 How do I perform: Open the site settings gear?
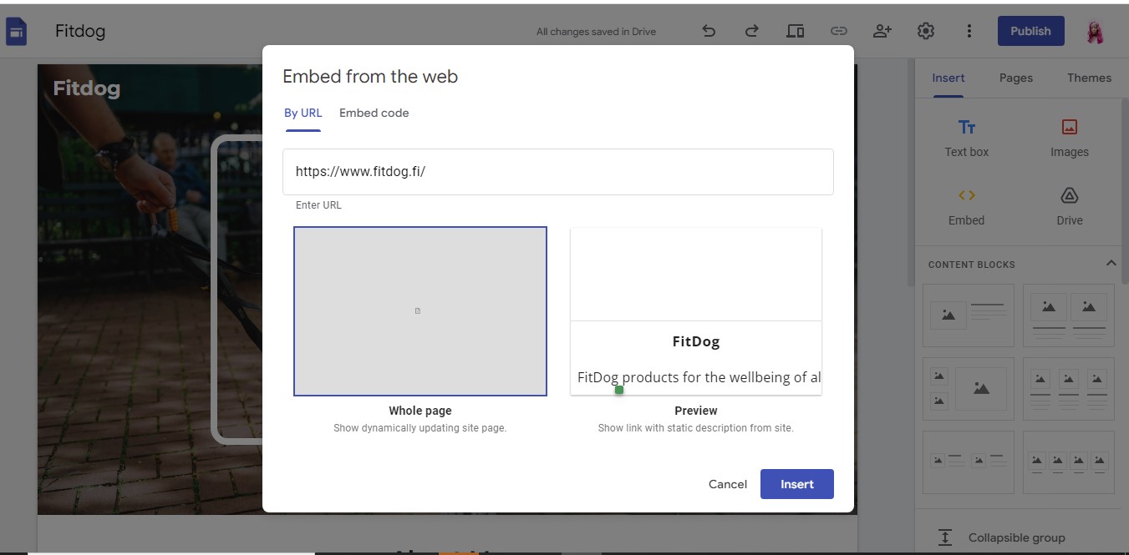(x=925, y=32)
